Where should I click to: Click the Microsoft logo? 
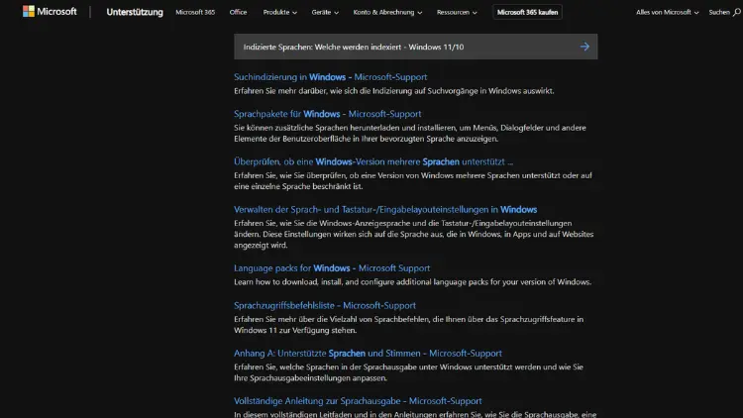tap(50, 11)
